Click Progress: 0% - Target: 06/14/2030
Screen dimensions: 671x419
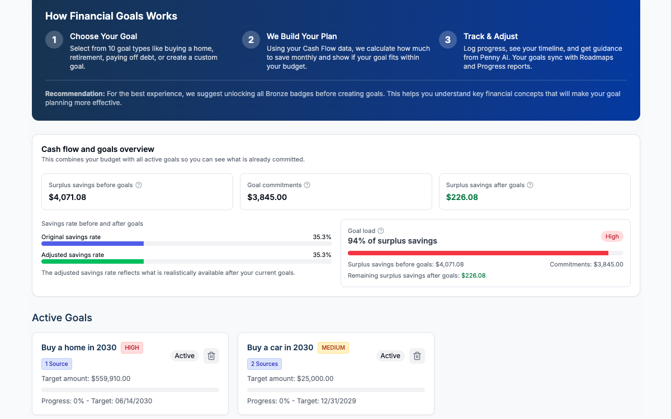pos(97,401)
